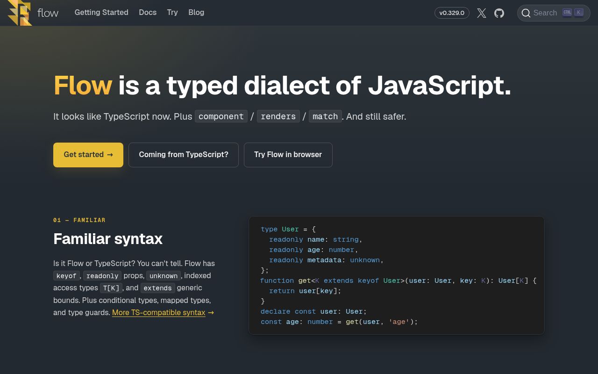Image resolution: width=598 pixels, height=374 pixels.
Task: Click 'readonly age: number,' code line
Action: (x=313, y=250)
